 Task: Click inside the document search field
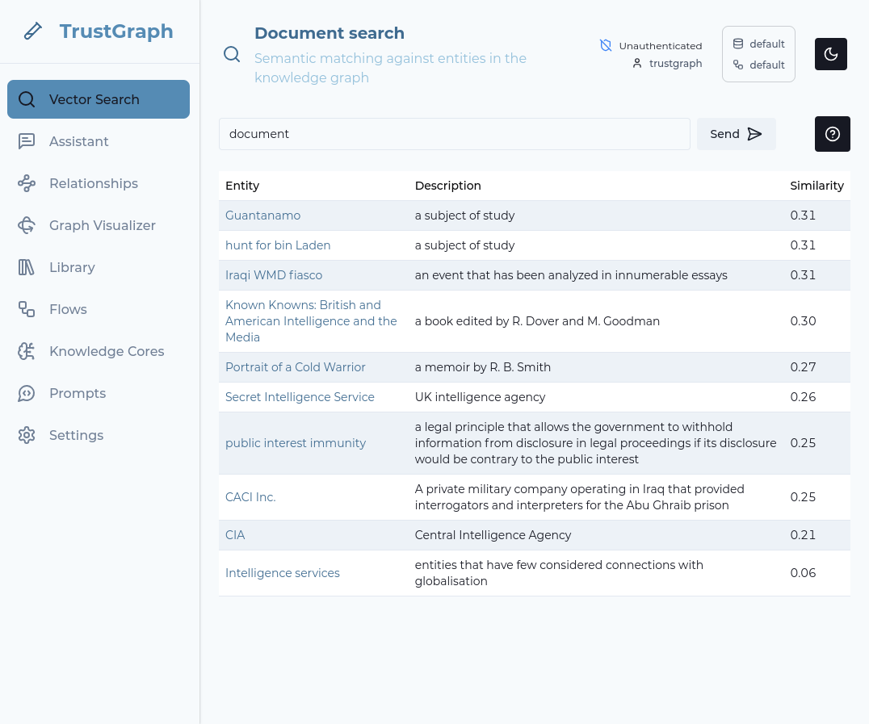click(454, 134)
